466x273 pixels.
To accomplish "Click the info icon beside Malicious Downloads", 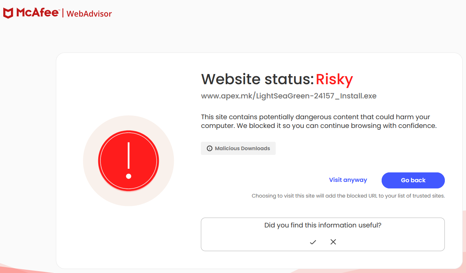I will [x=210, y=148].
